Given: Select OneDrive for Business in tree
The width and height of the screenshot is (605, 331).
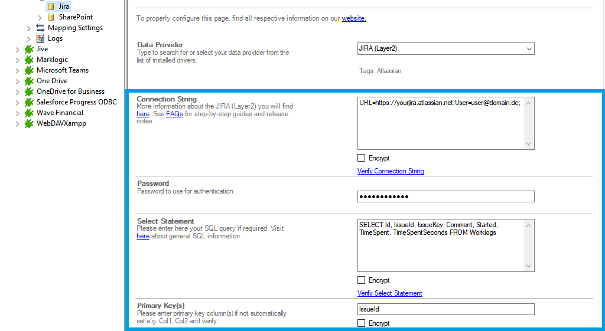Looking at the screenshot, I should click(x=70, y=91).
